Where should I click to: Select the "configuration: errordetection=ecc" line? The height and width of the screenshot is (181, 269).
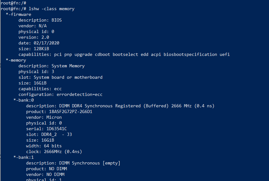tap(60, 94)
